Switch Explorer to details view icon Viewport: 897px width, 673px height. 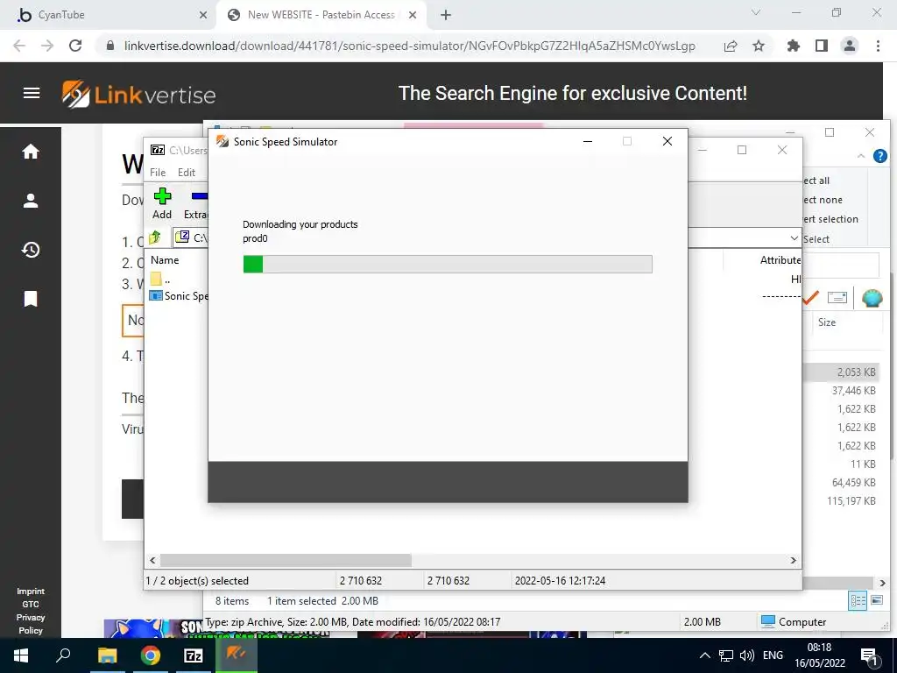pyautogui.click(x=858, y=600)
